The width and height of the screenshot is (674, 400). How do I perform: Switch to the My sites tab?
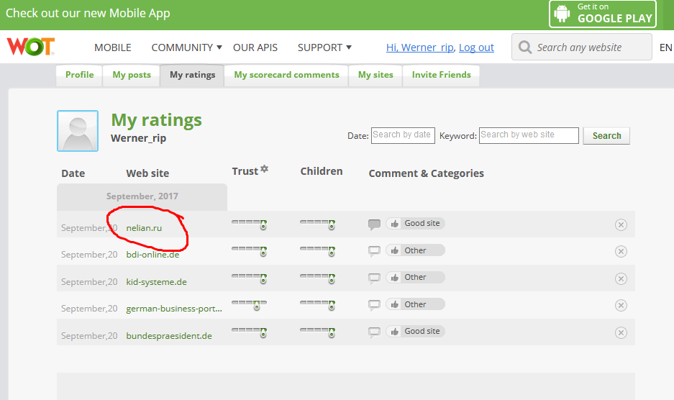pyautogui.click(x=375, y=75)
